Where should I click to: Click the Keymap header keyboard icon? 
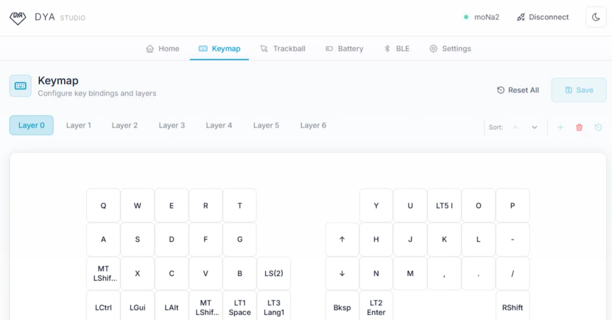click(21, 86)
